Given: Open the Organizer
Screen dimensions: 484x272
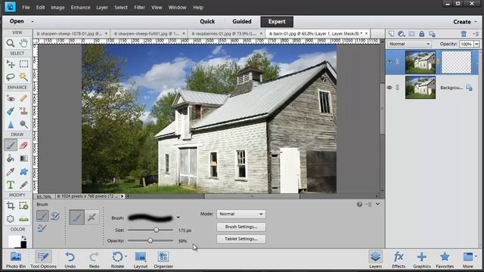Looking at the screenshot, I should point(163,259).
